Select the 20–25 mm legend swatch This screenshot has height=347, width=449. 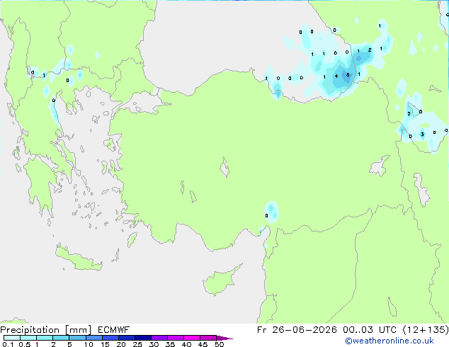tap(126, 338)
